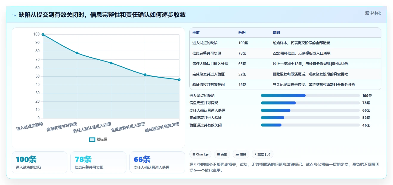Select the 进度 chip
This screenshot has height=185, width=393.
point(241,154)
